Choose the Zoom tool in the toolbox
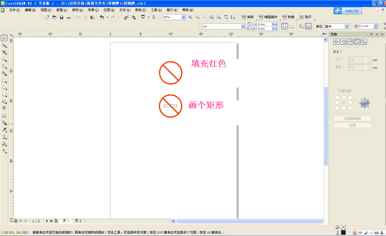The width and height of the screenshot is (386, 236). point(5,59)
